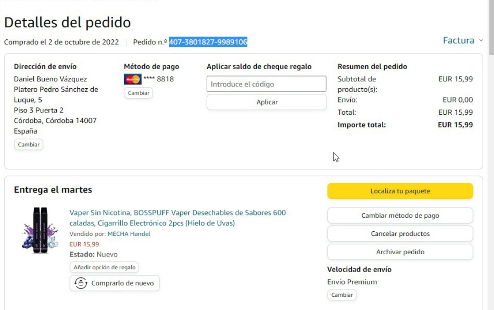
Task: Click Cambiar under payment method
Action: click(x=138, y=93)
